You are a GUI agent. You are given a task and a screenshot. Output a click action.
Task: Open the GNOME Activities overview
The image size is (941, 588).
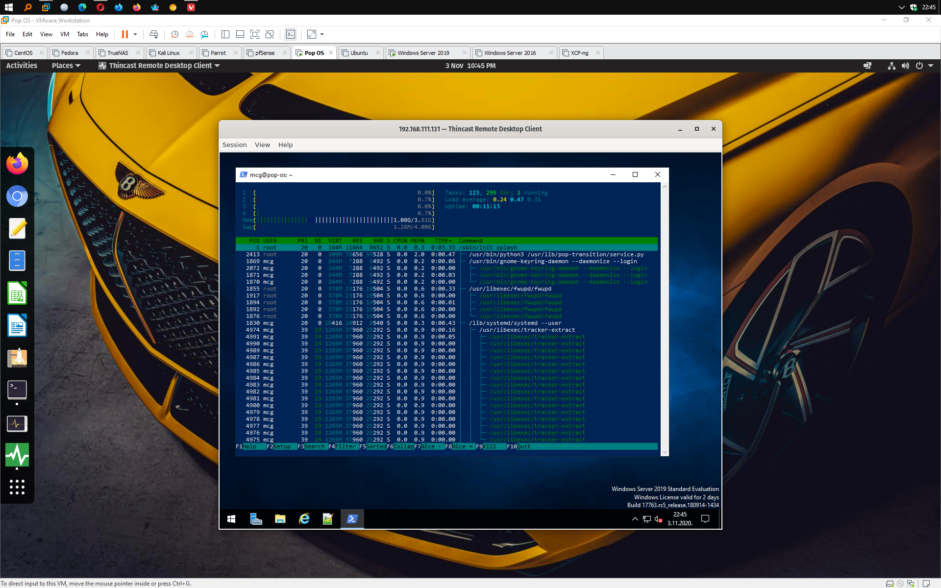(x=22, y=66)
